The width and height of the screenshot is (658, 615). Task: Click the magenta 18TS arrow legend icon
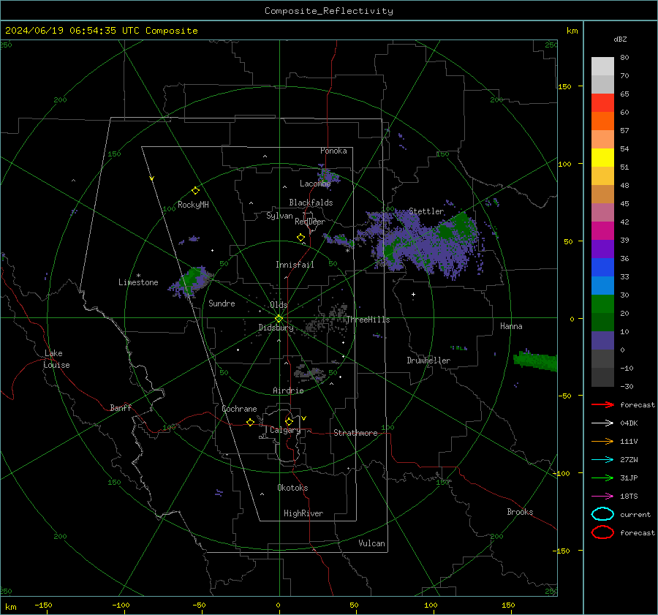click(602, 496)
